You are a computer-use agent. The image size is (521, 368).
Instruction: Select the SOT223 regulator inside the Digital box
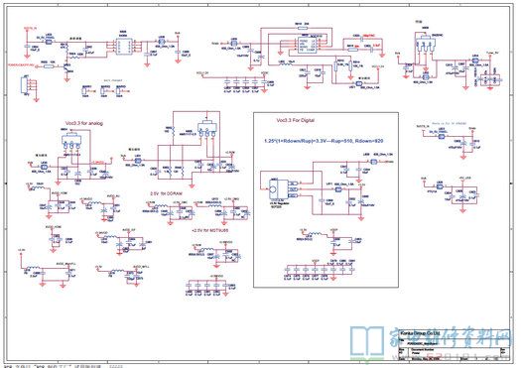click(277, 189)
